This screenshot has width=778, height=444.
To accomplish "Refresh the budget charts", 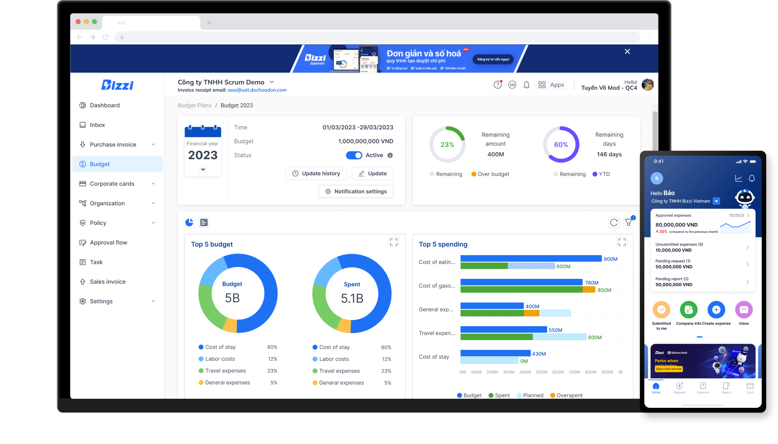I will point(614,222).
